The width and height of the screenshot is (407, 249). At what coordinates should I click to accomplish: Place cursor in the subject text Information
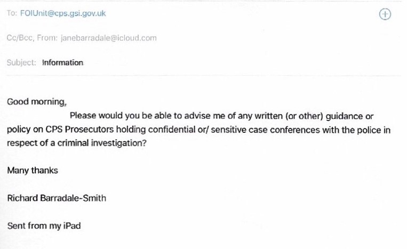[63, 62]
